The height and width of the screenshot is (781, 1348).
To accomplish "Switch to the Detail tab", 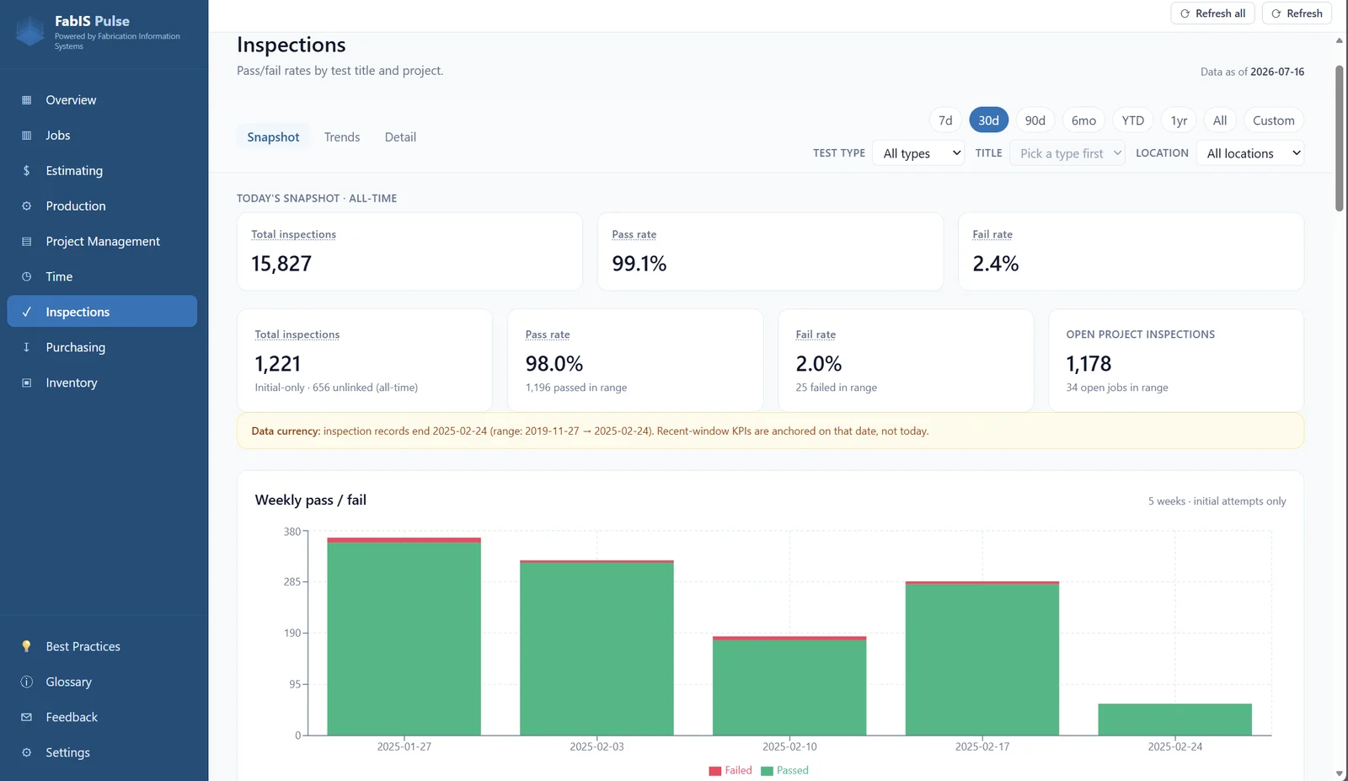I will (x=400, y=137).
